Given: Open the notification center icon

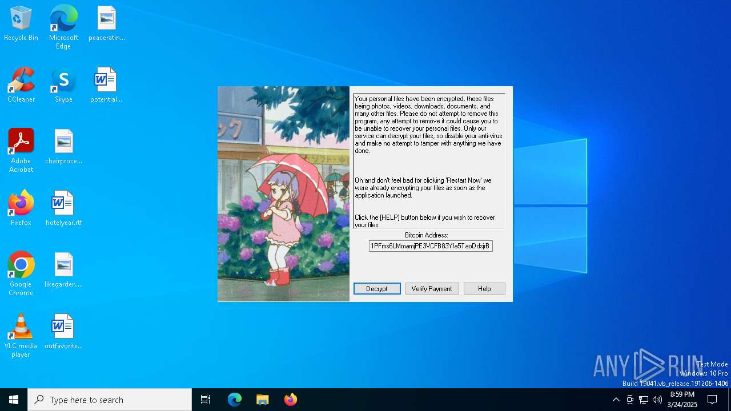Looking at the screenshot, I should (712, 400).
